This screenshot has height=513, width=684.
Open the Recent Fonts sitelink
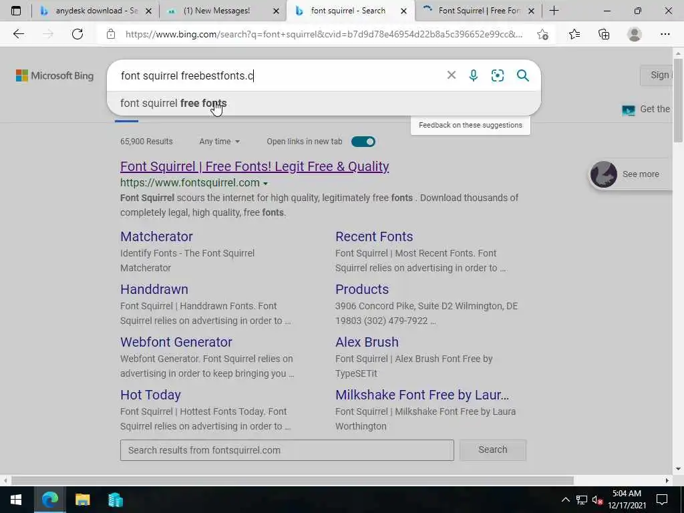click(x=374, y=236)
